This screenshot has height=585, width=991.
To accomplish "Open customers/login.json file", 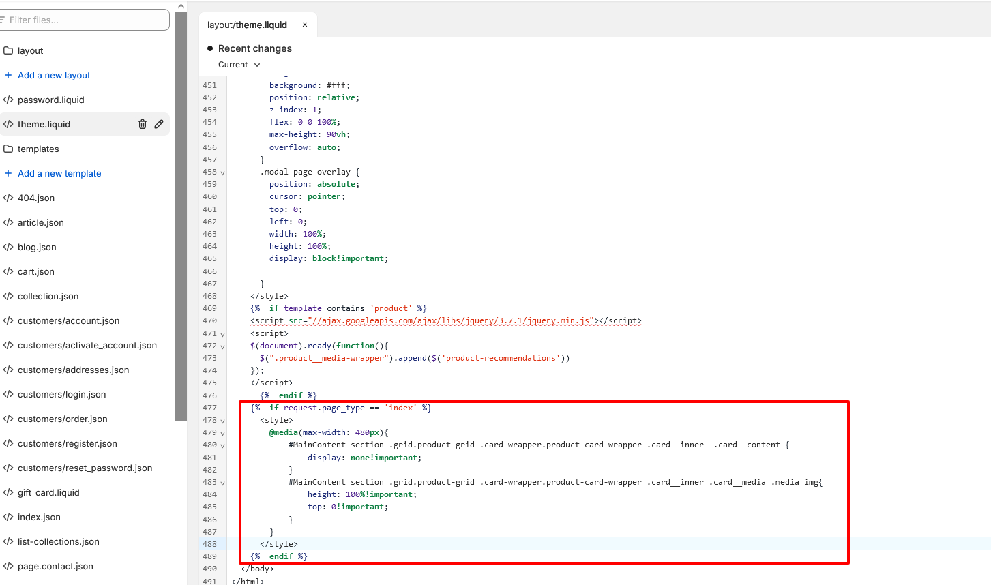I will [62, 394].
